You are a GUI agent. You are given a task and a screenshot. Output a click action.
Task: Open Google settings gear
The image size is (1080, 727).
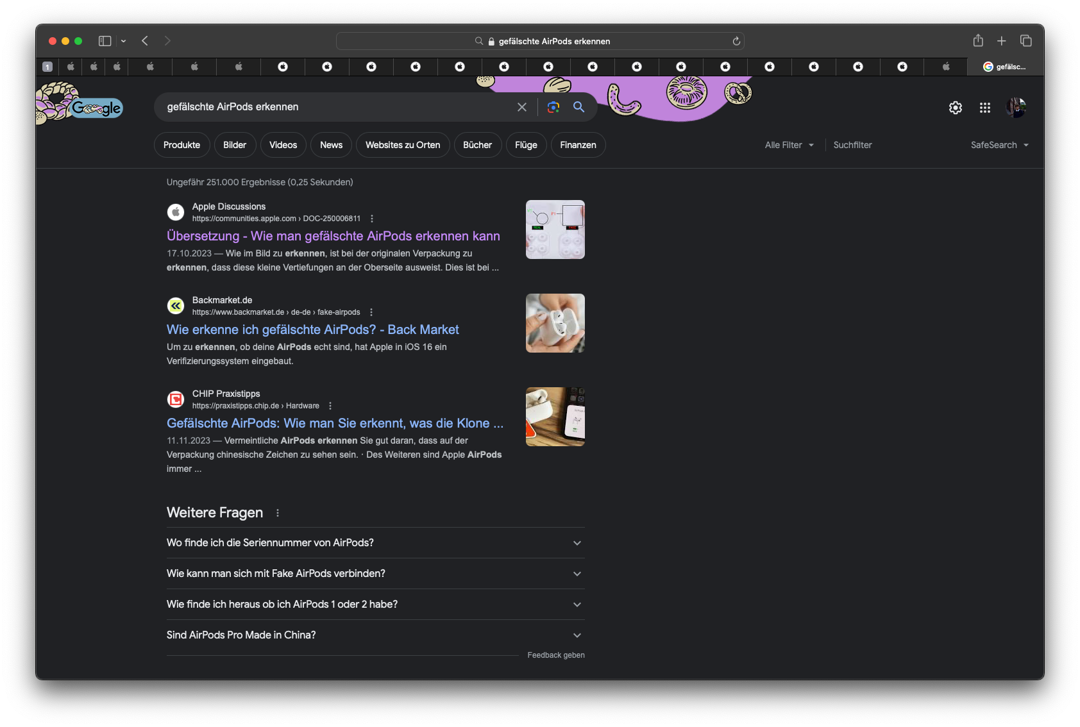[956, 108]
